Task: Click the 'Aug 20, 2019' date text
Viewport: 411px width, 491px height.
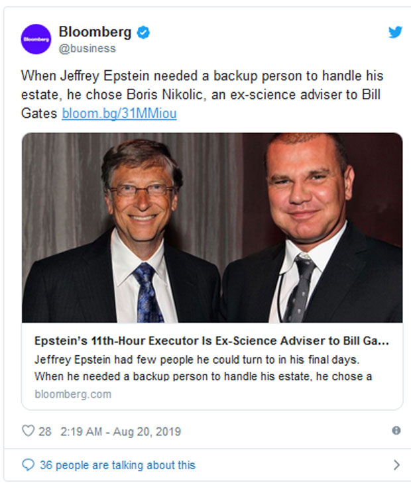Action: coord(147,431)
